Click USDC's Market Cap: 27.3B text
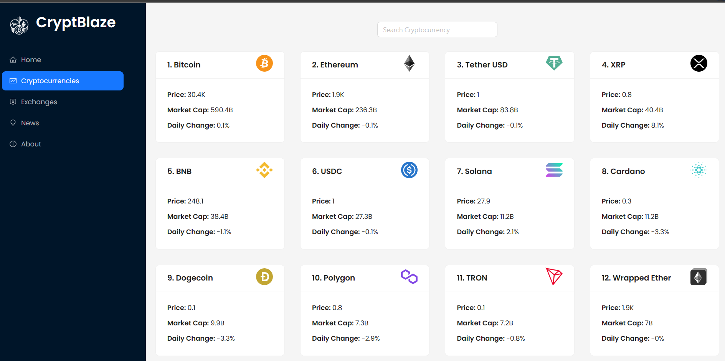 342,217
